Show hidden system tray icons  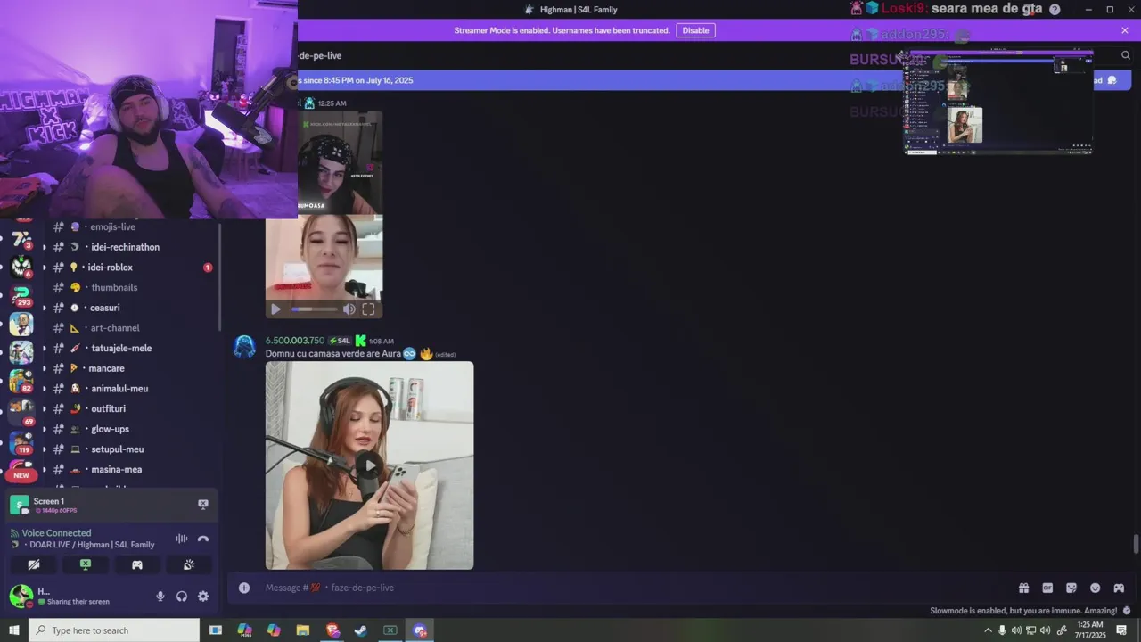pos(988,630)
